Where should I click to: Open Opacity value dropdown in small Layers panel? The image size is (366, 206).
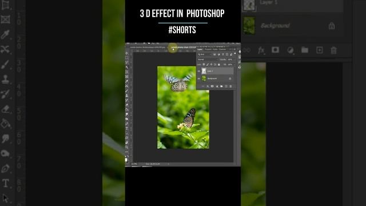point(230,60)
